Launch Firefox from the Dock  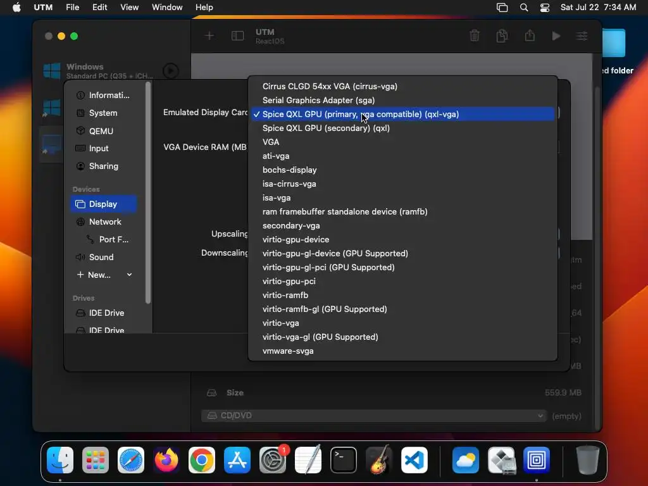click(x=166, y=460)
